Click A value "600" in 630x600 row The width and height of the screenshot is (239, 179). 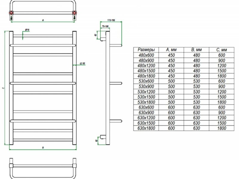tap(171, 107)
